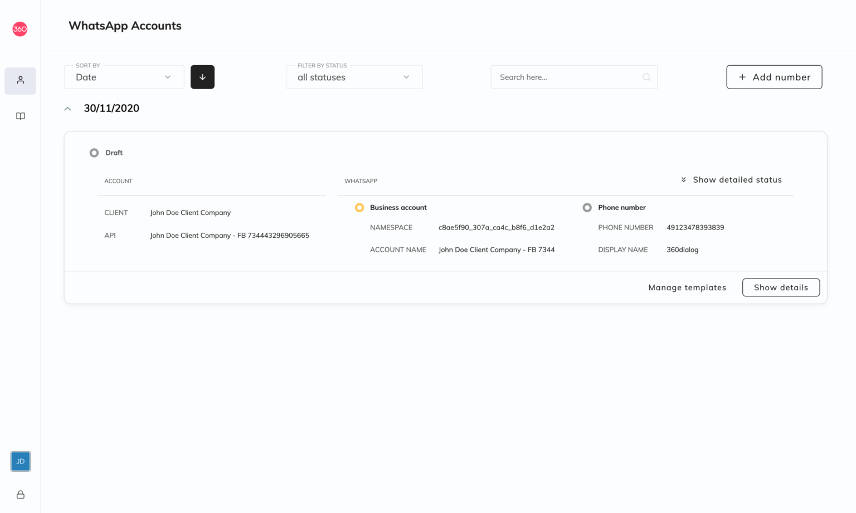Click the Show details button
This screenshot has height=513, width=856.
[781, 287]
